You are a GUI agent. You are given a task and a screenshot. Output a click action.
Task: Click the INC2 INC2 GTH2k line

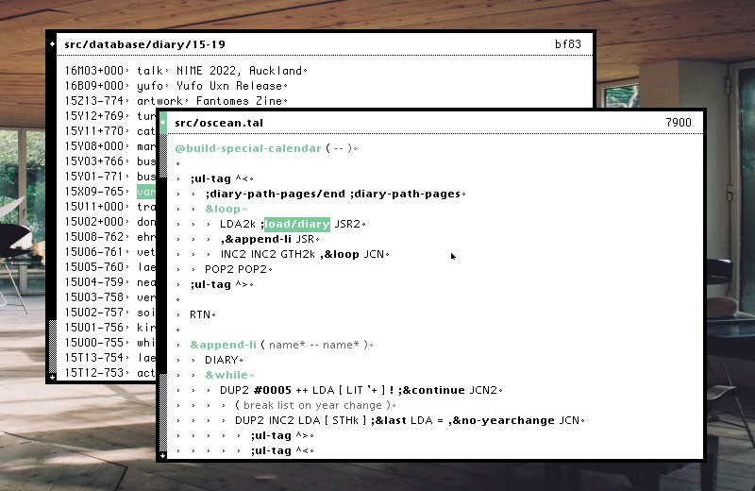pos(302,254)
